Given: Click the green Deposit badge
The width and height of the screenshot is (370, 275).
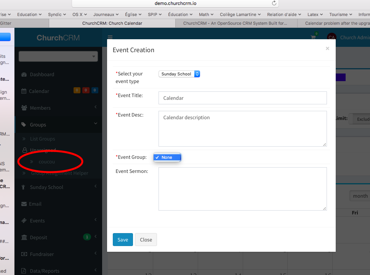Looking at the screenshot, I should pyautogui.click(x=87, y=237).
